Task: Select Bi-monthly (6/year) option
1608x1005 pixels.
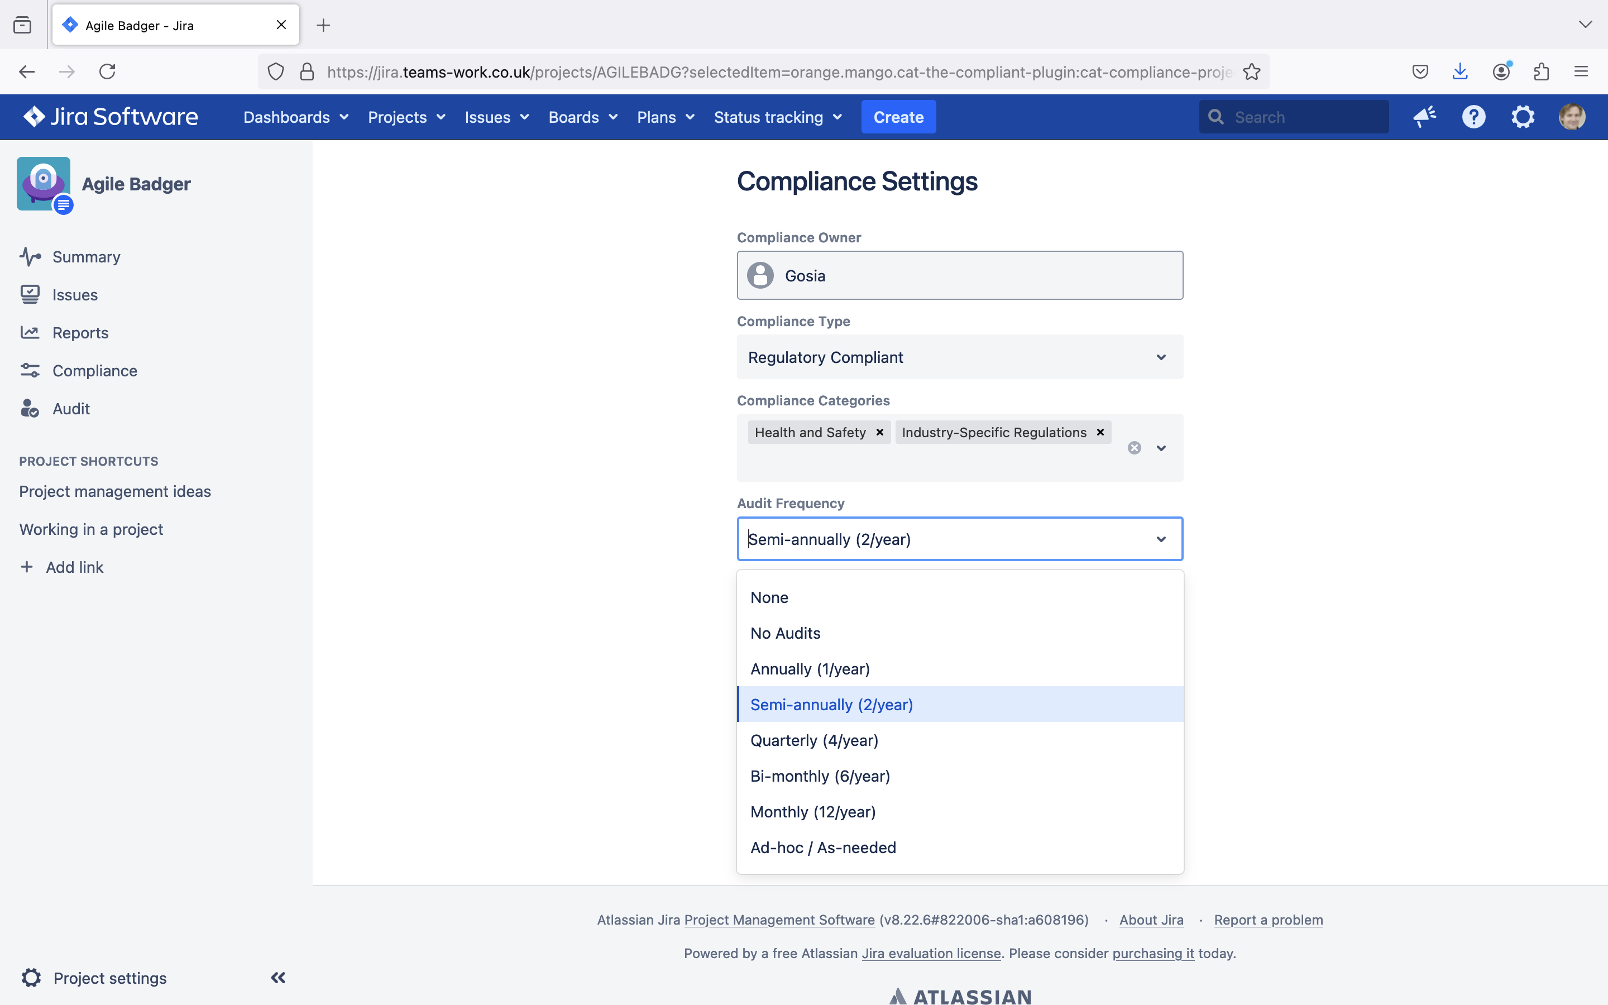Action: 959,776
